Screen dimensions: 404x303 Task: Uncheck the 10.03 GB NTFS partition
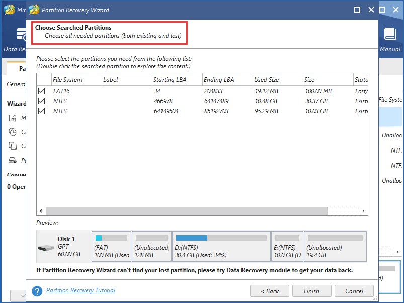tap(42, 111)
